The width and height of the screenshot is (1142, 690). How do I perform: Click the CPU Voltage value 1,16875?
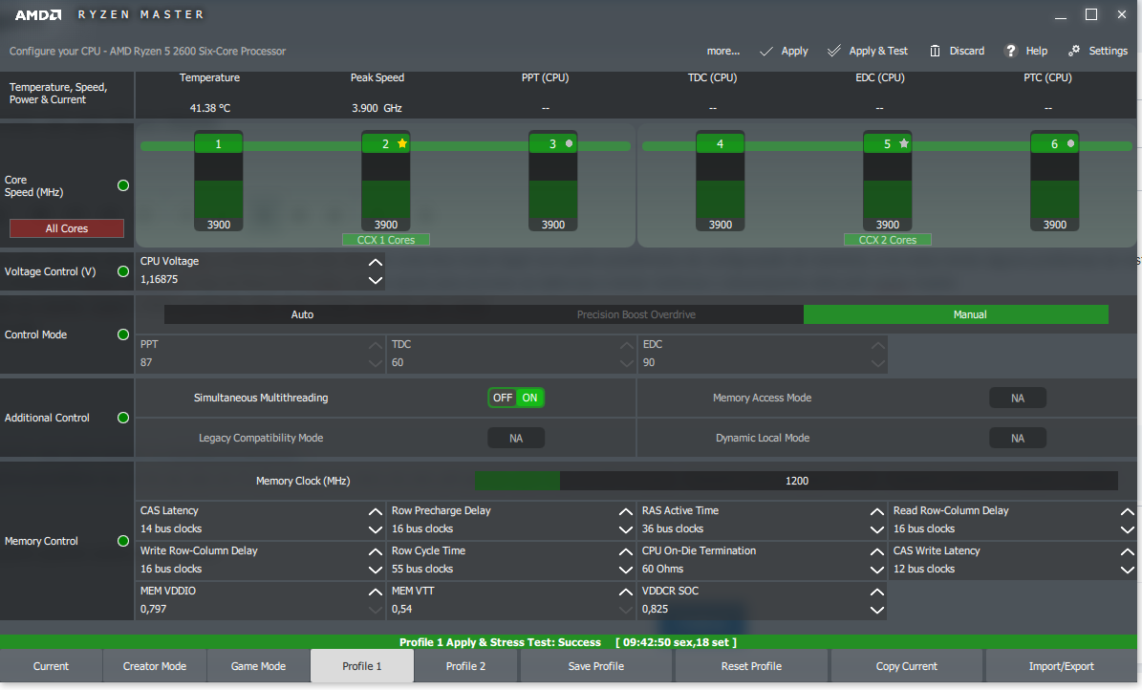point(159,280)
